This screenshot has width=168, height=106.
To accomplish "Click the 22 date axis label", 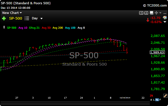I will pos(143,98).
